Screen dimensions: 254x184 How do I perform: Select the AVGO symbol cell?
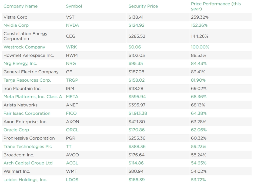95,155
